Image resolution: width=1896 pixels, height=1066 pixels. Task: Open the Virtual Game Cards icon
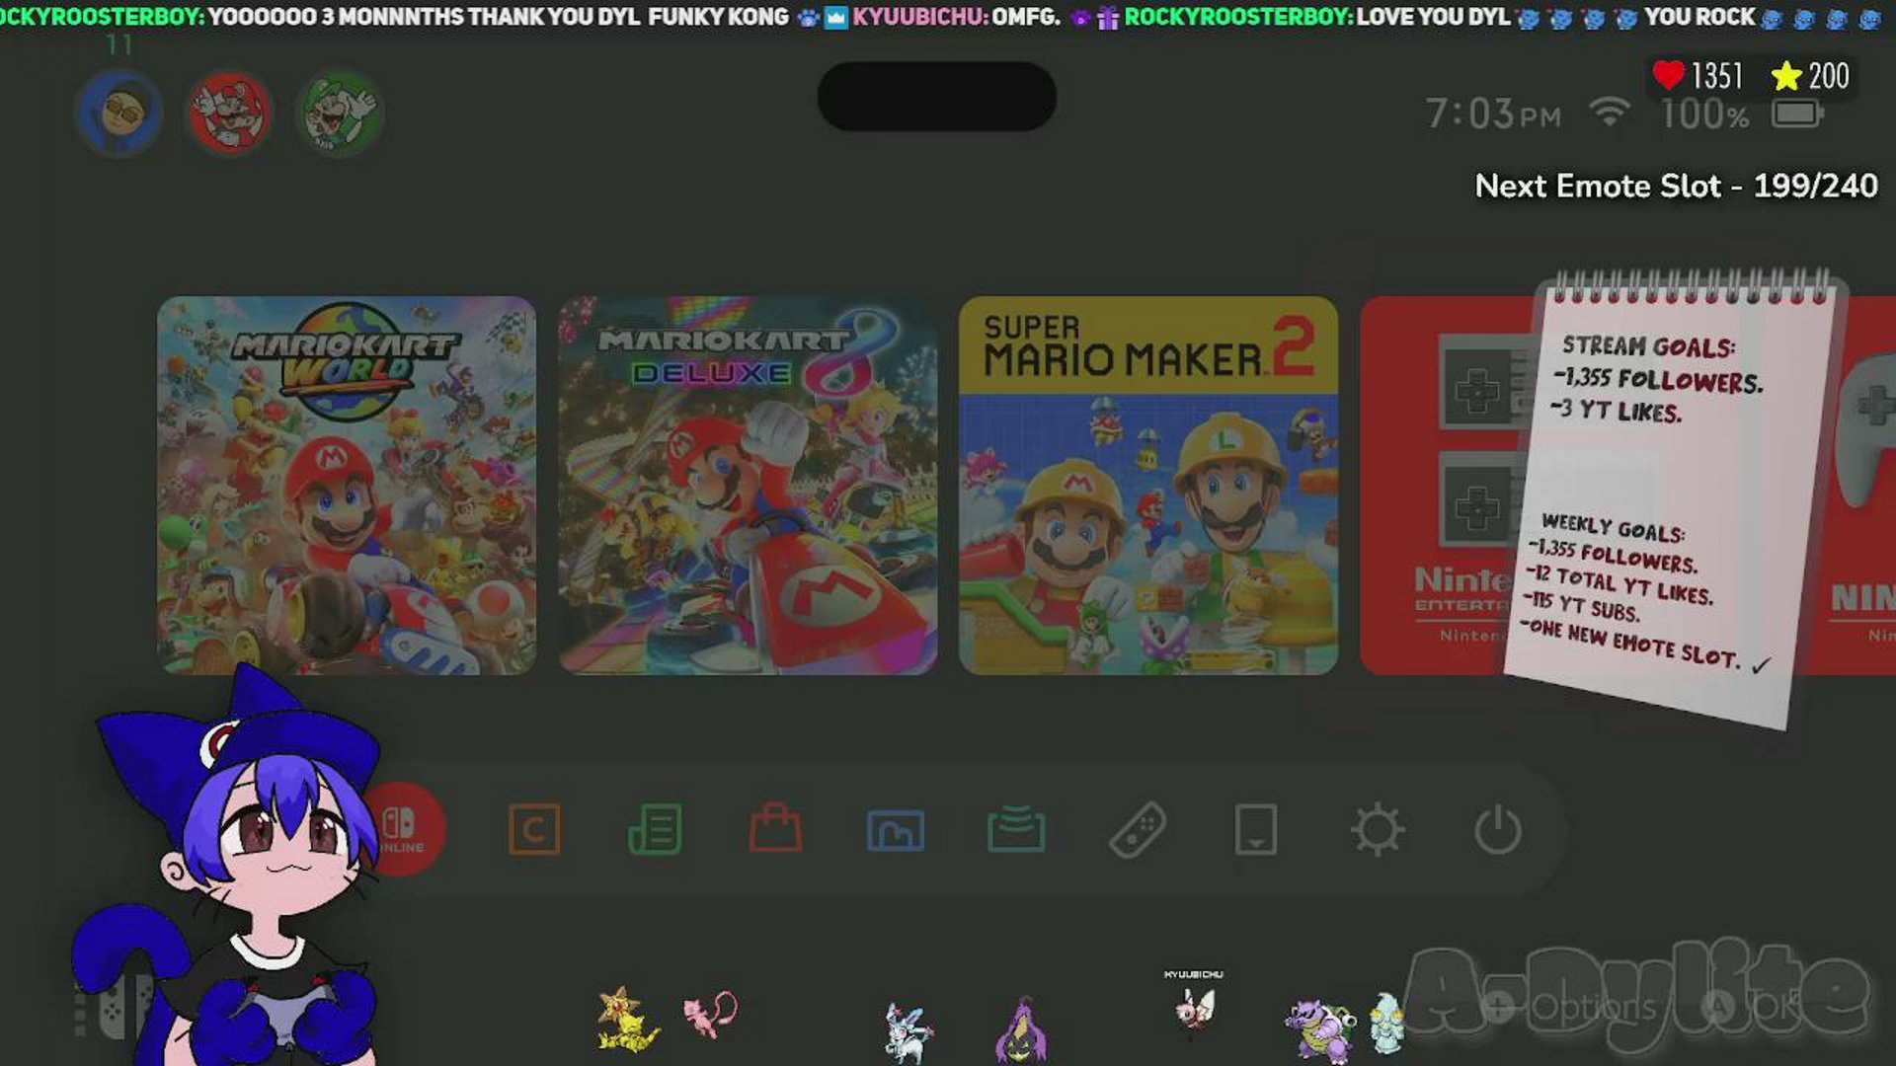pyautogui.click(x=1256, y=829)
